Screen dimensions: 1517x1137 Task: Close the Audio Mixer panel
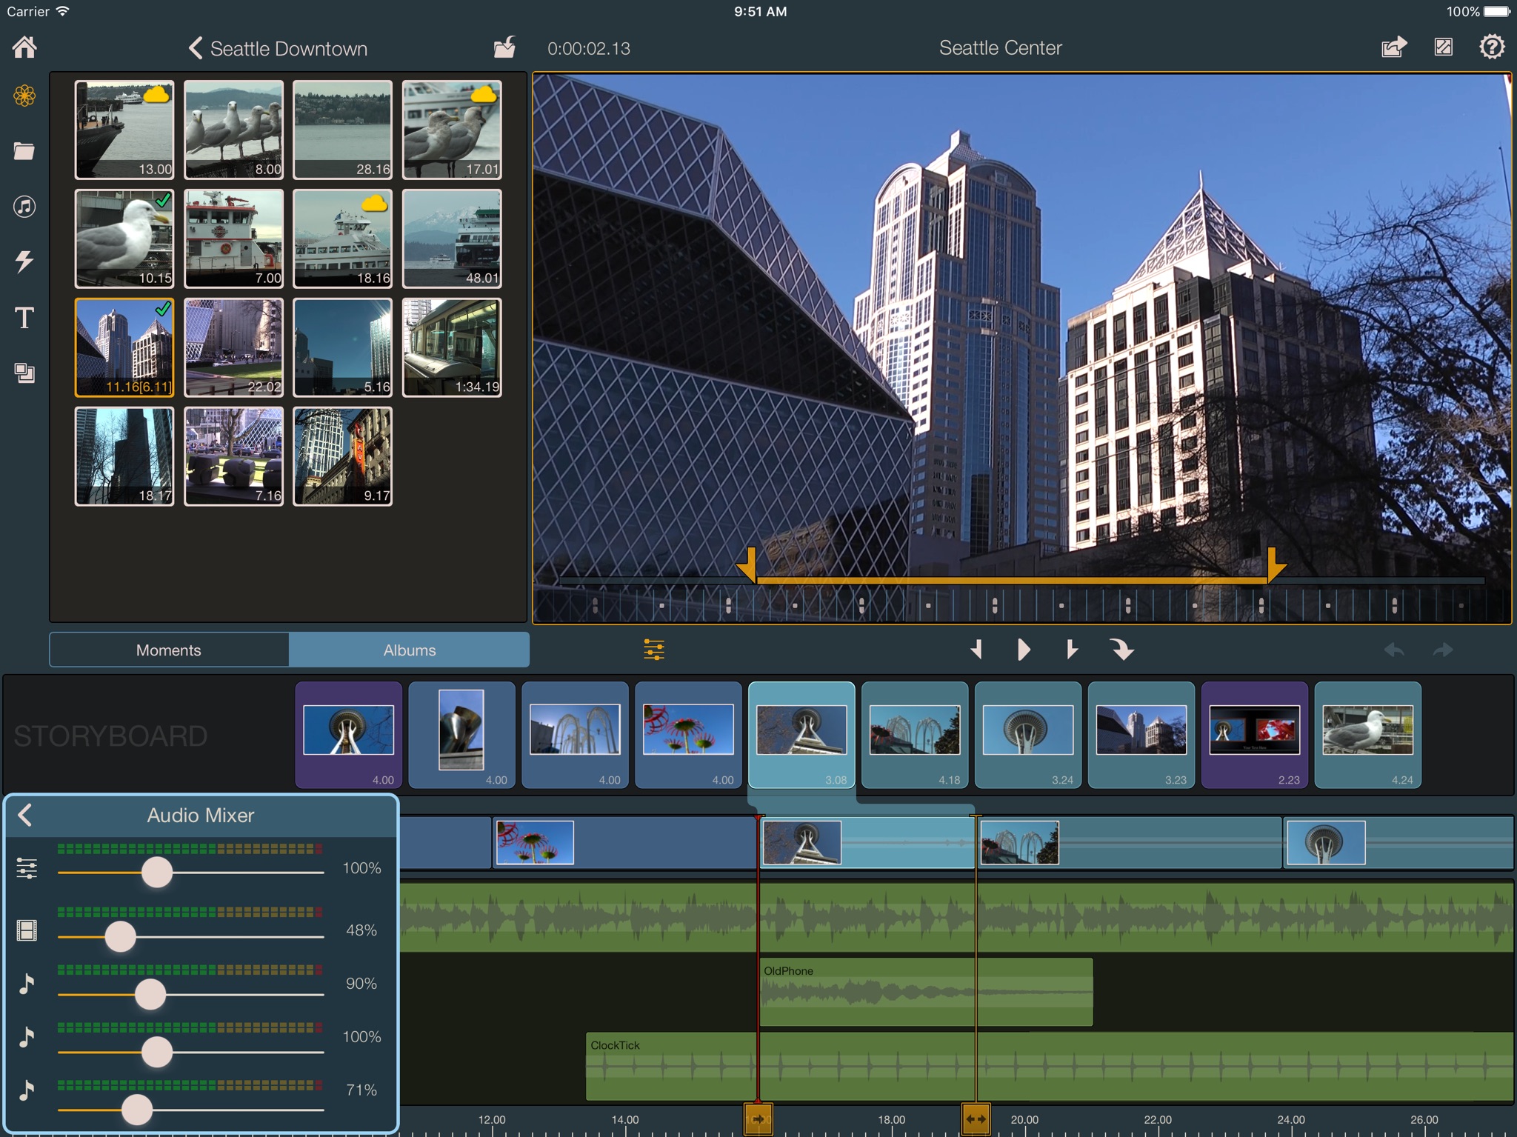(25, 815)
